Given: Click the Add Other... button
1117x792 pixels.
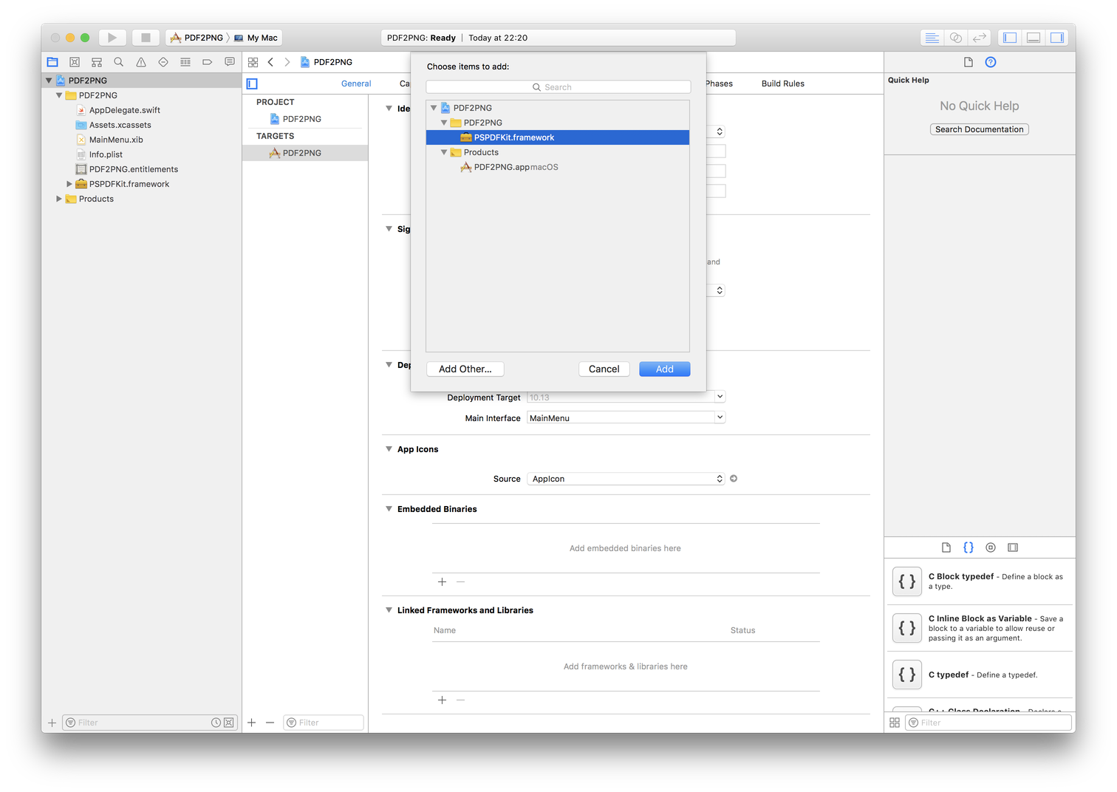Looking at the screenshot, I should [x=465, y=369].
